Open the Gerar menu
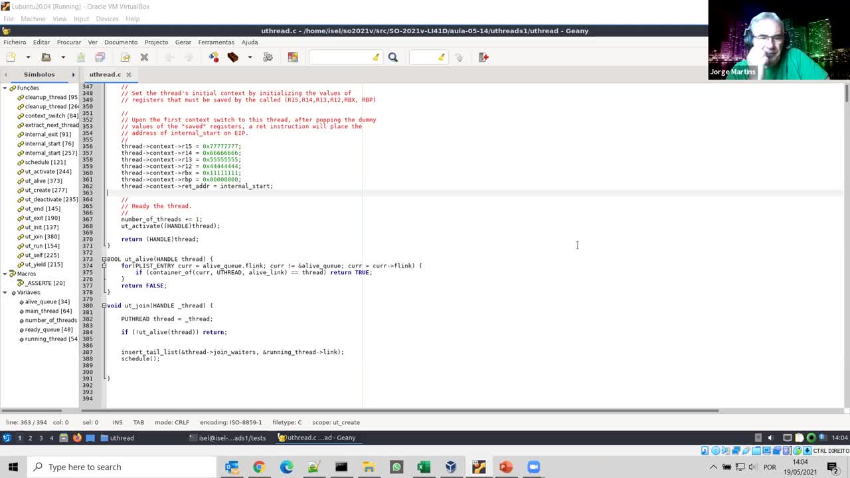The height and width of the screenshot is (478, 850). 183,42
